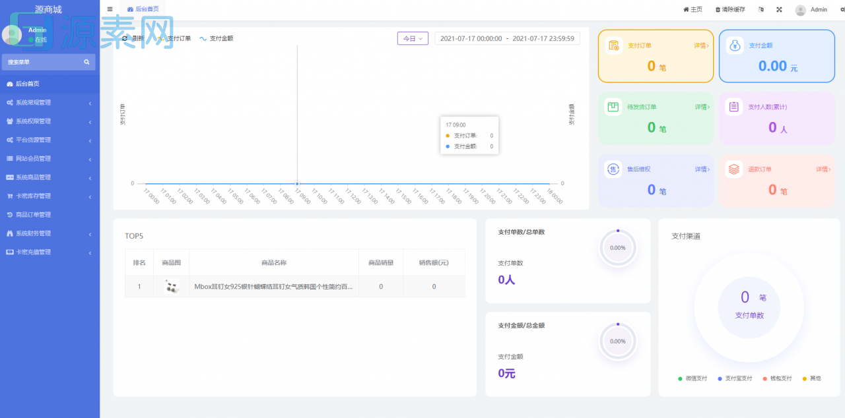
Task: Click 支付宝支付 blue legend swatch
Action: [720, 378]
